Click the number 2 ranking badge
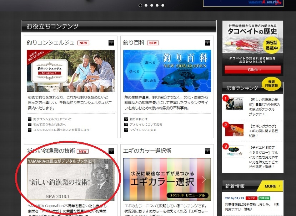The height and width of the screenshot is (216, 296). (226, 125)
